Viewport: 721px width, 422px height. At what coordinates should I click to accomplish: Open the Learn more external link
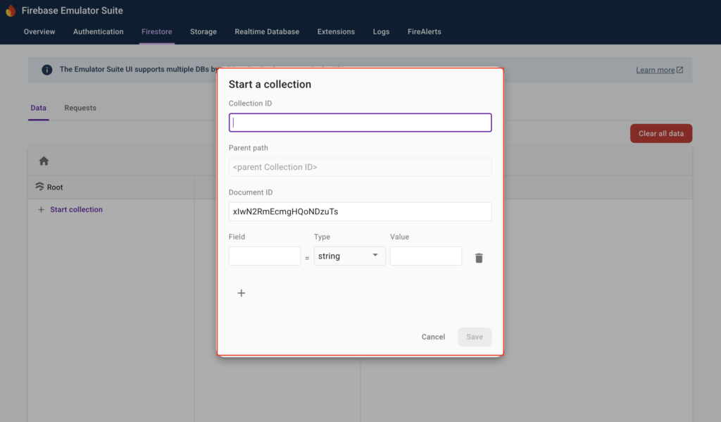point(659,70)
